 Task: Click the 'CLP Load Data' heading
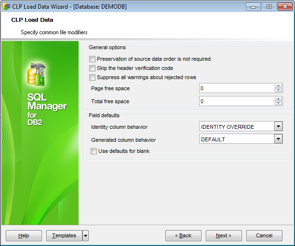pos(32,20)
